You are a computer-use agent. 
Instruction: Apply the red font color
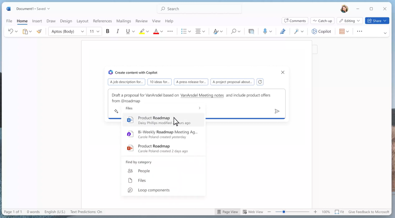[156, 31]
